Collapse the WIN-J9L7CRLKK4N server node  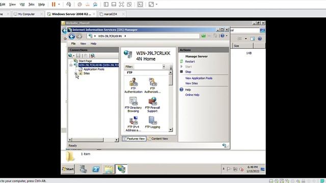[71, 65]
